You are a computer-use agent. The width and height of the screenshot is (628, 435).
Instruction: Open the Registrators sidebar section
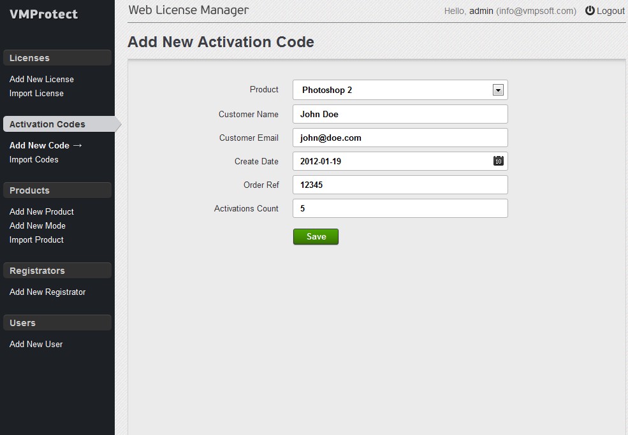coord(57,271)
